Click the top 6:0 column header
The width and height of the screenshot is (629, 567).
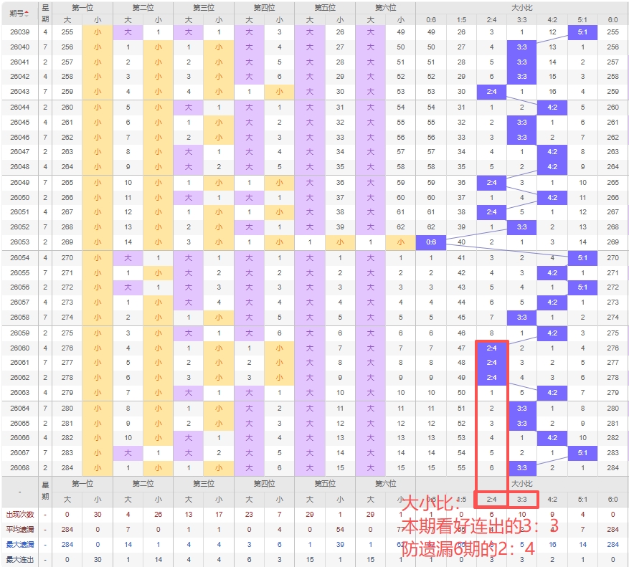tap(613, 19)
